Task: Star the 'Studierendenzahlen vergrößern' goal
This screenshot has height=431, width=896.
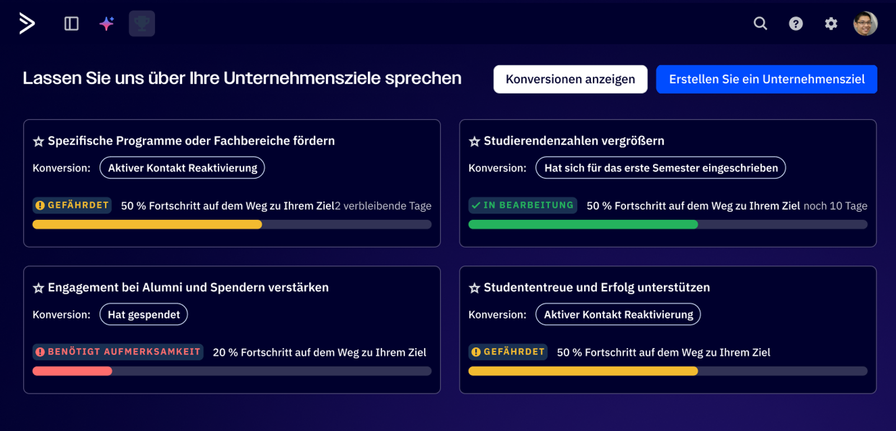Action: pos(474,142)
